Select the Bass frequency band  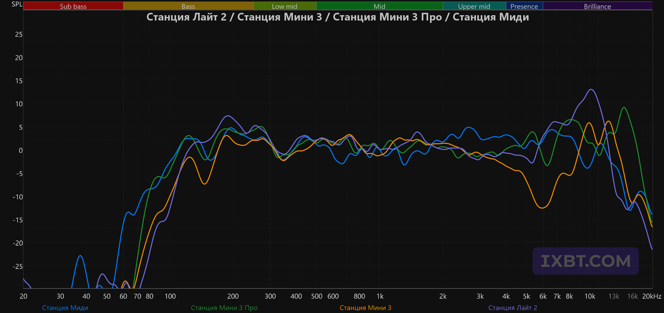point(188,6)
